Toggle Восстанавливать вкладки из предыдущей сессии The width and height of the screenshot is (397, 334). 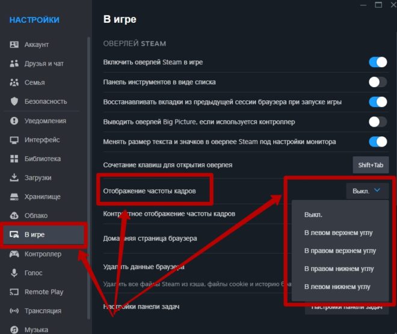[378, 102]
